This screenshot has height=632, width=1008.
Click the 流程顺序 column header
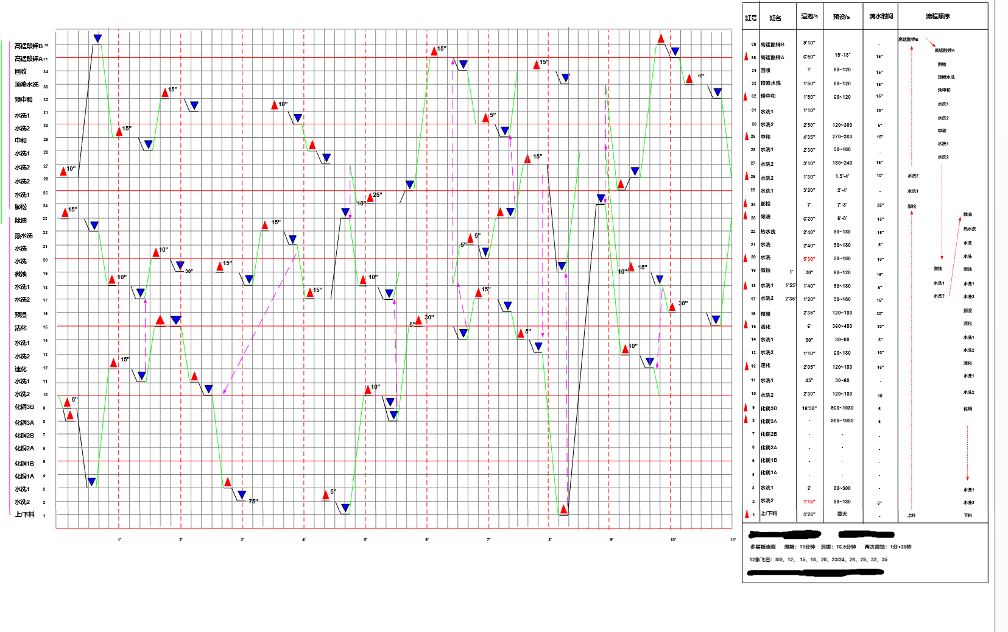click(x=937, y=16)
